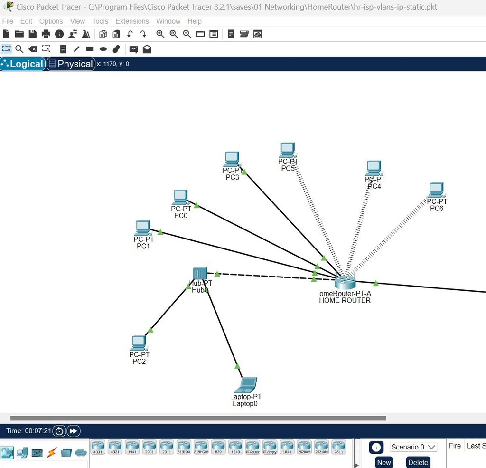Open the Extensions menu

(132, 21)
